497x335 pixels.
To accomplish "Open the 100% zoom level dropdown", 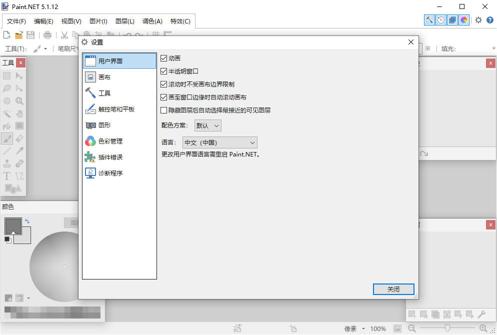I will pos(378,328).
